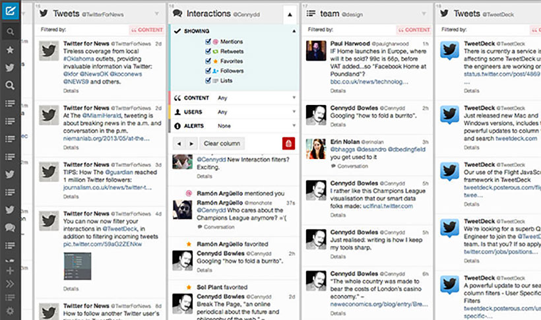The image size is (541, 320).
Task: Open Details under 'writing is how I keep my tools sharp'
Action: tap(338, 257)
